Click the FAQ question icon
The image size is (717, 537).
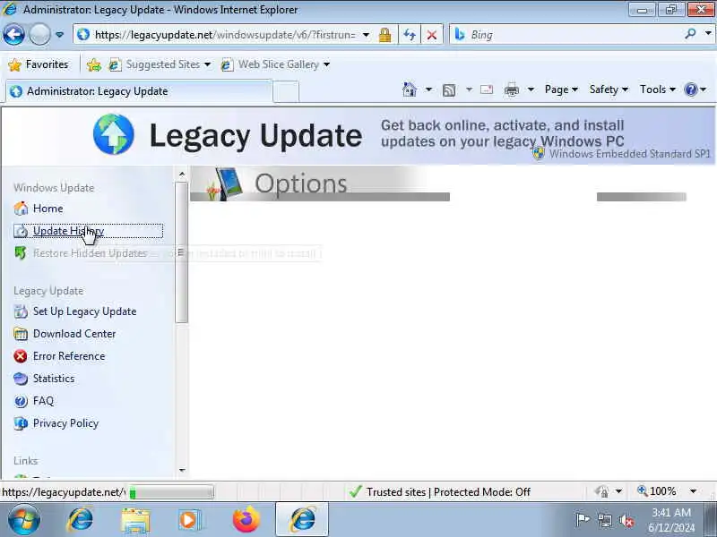(x=21, y=401)
